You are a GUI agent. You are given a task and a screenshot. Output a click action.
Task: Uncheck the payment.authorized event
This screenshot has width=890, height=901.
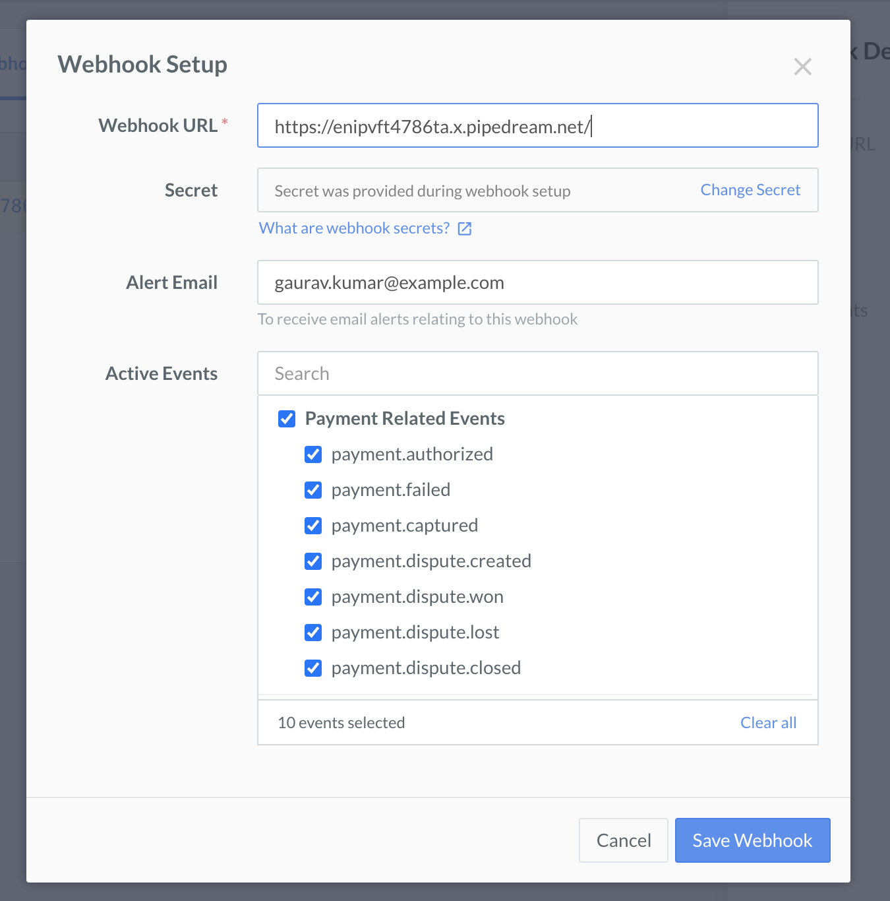[x=313, y=454]
